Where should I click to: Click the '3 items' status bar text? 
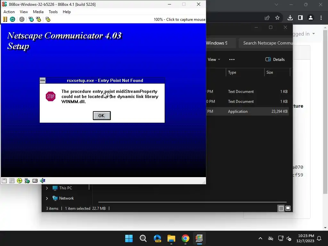[x=52, y=209]
